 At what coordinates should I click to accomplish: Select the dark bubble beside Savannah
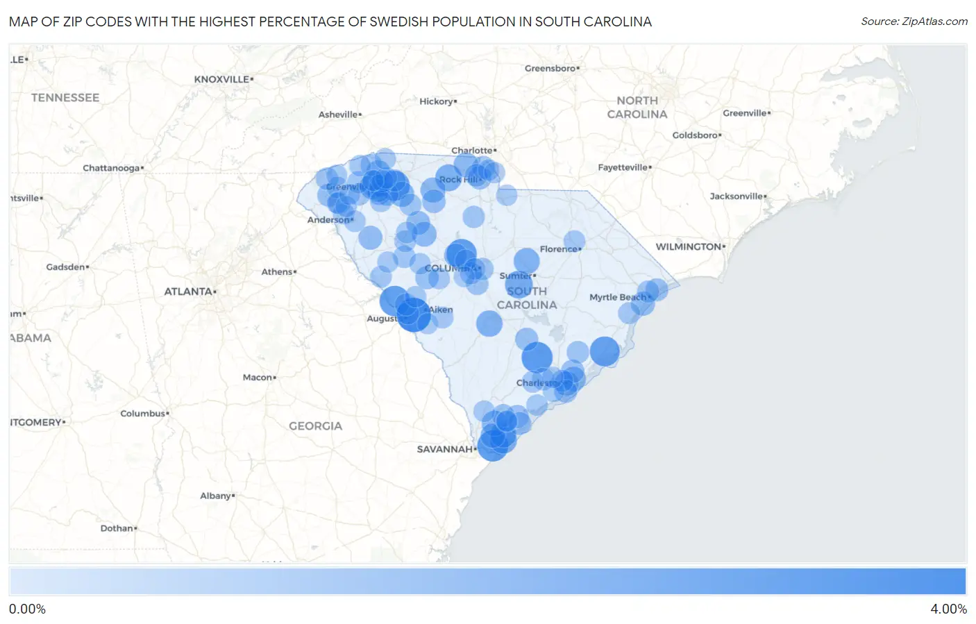pyautogui.click(x=493, y=445)
